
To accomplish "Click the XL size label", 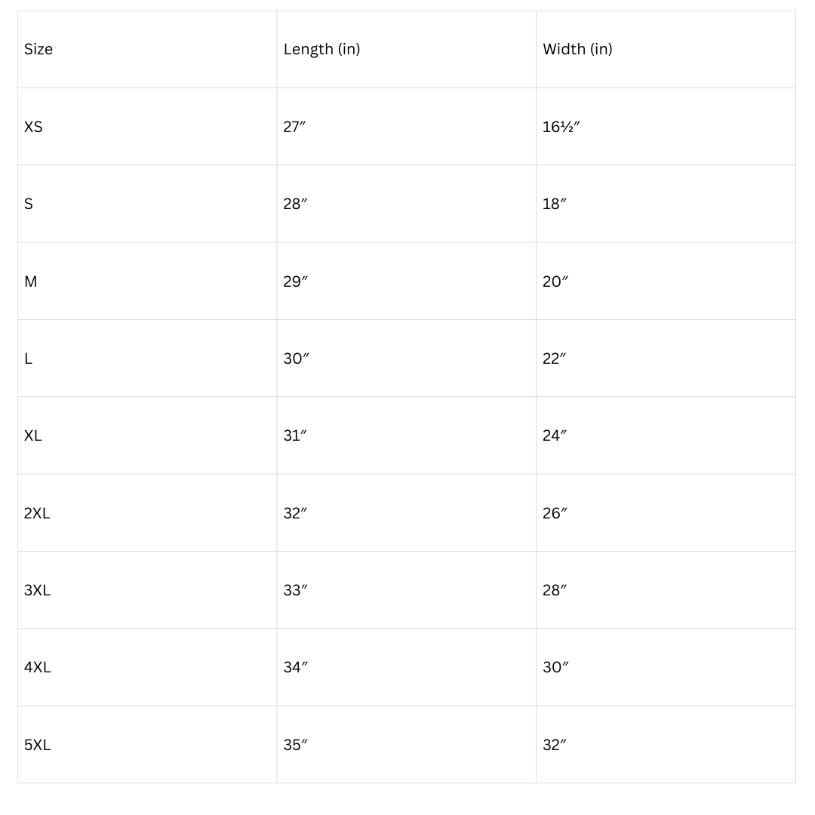I will [33, 436].
